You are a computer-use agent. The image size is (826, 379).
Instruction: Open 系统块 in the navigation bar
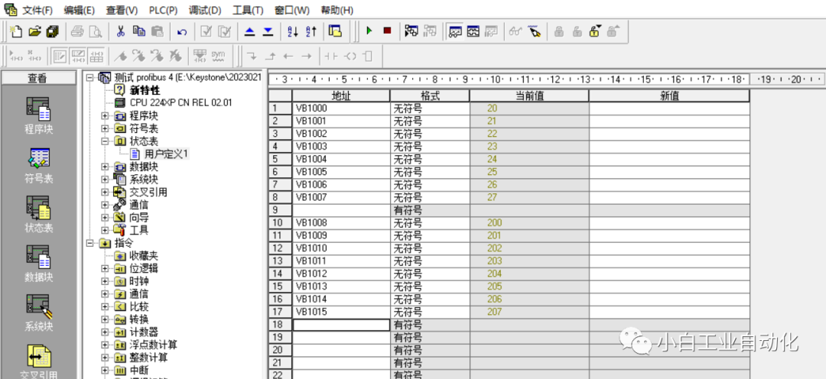38,313
